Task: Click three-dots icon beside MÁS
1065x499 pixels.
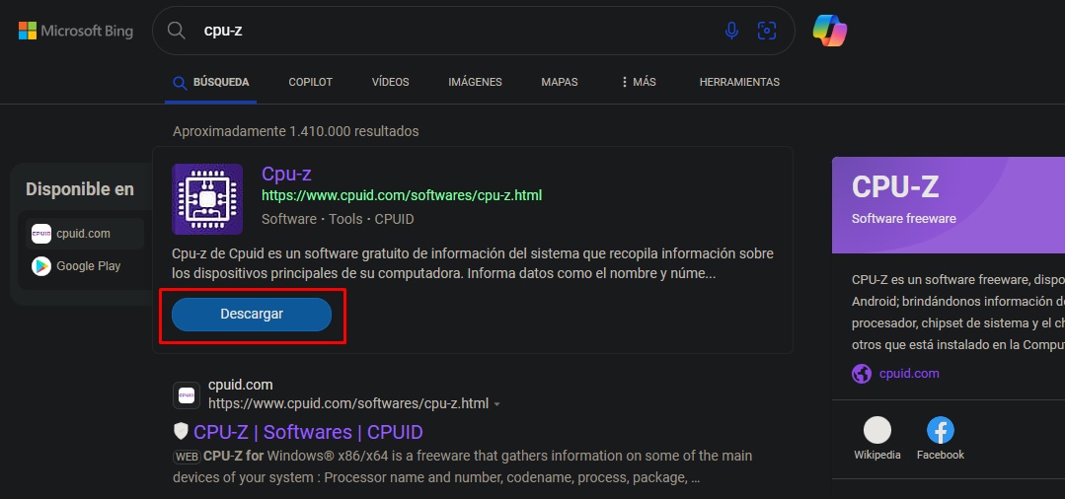Action: tap(624, 82)
